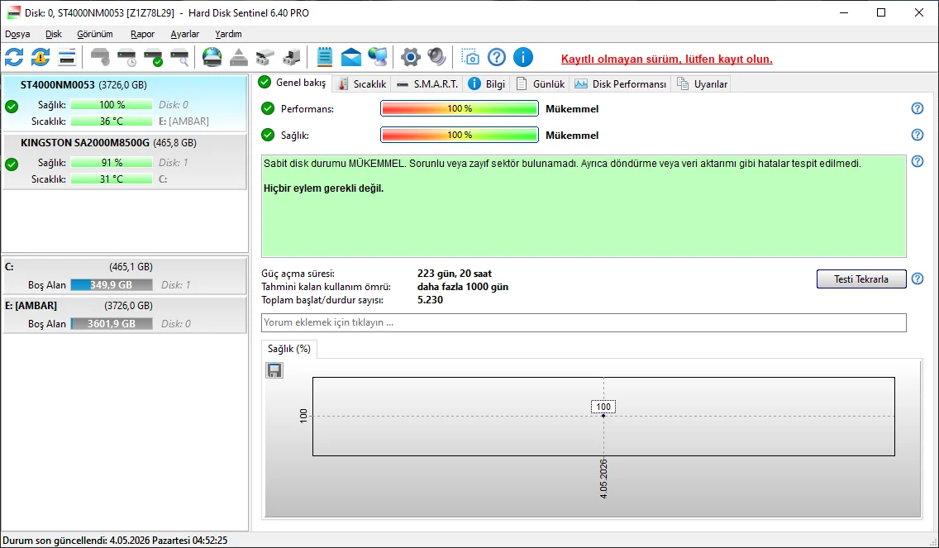Select the E: [AMBAR] partition entry
This screenshot has width=939, height=548.
(125, 315)
